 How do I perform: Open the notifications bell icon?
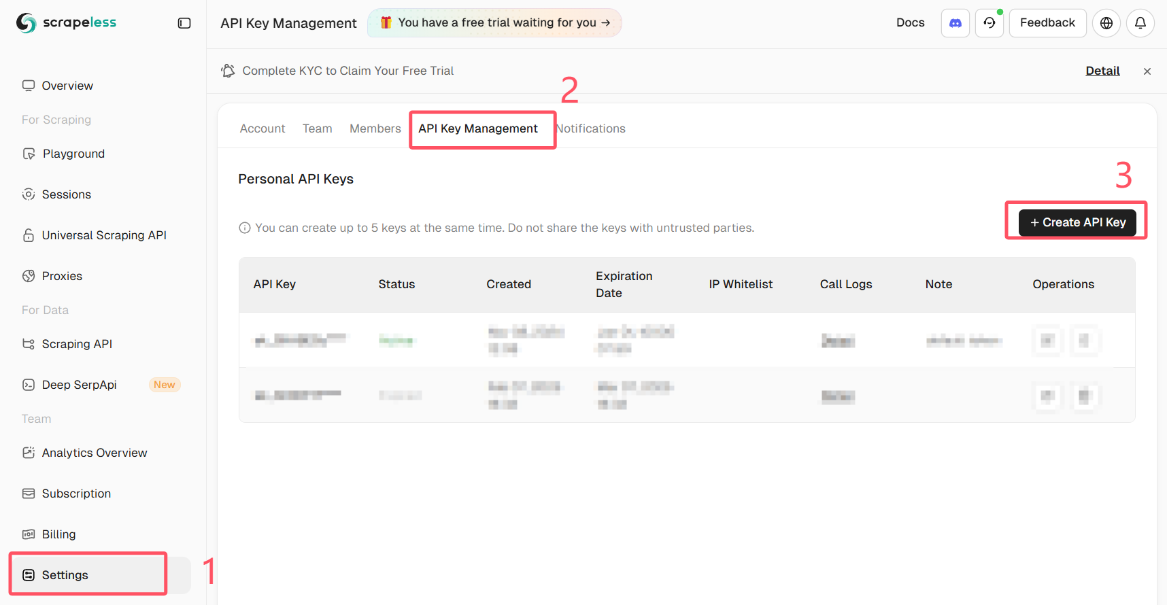click(x=1140, y=23)
